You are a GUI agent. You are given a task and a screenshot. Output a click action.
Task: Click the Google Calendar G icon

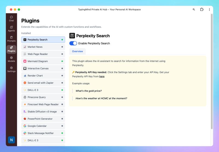click(x=25, y=126)
